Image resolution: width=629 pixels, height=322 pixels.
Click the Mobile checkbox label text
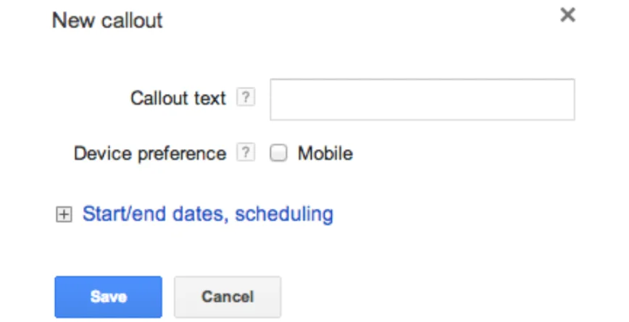coord(325,153)
